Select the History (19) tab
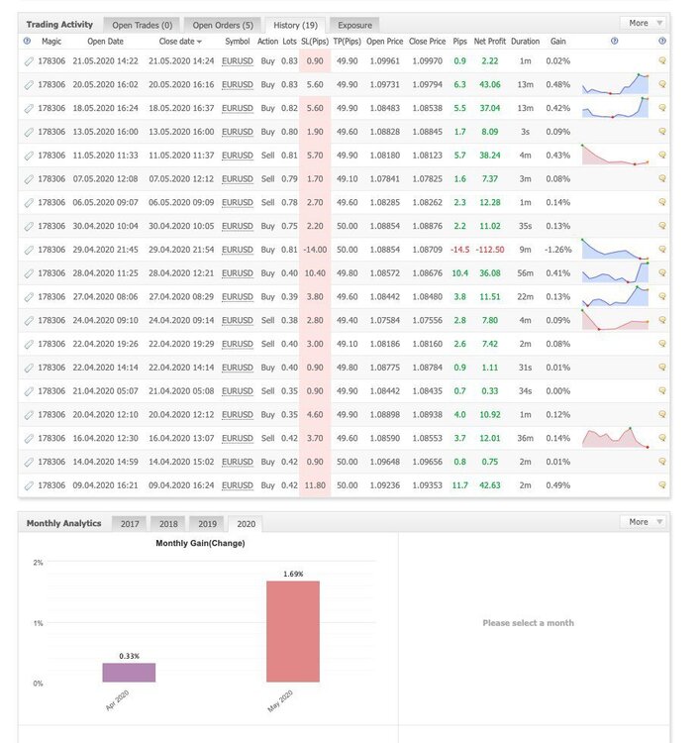700x743 pixels. point(295,25)
